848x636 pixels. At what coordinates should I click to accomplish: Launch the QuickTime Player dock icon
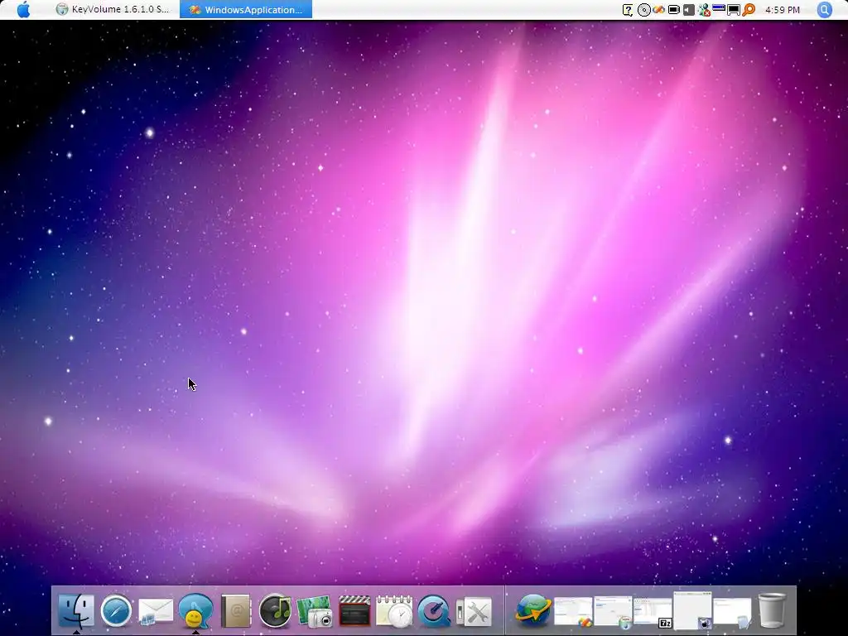pos(434,611)
